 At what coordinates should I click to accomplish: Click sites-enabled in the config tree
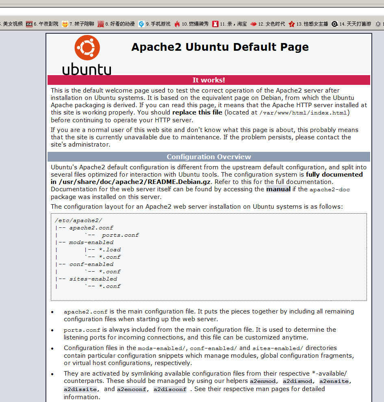click(93, 279)
